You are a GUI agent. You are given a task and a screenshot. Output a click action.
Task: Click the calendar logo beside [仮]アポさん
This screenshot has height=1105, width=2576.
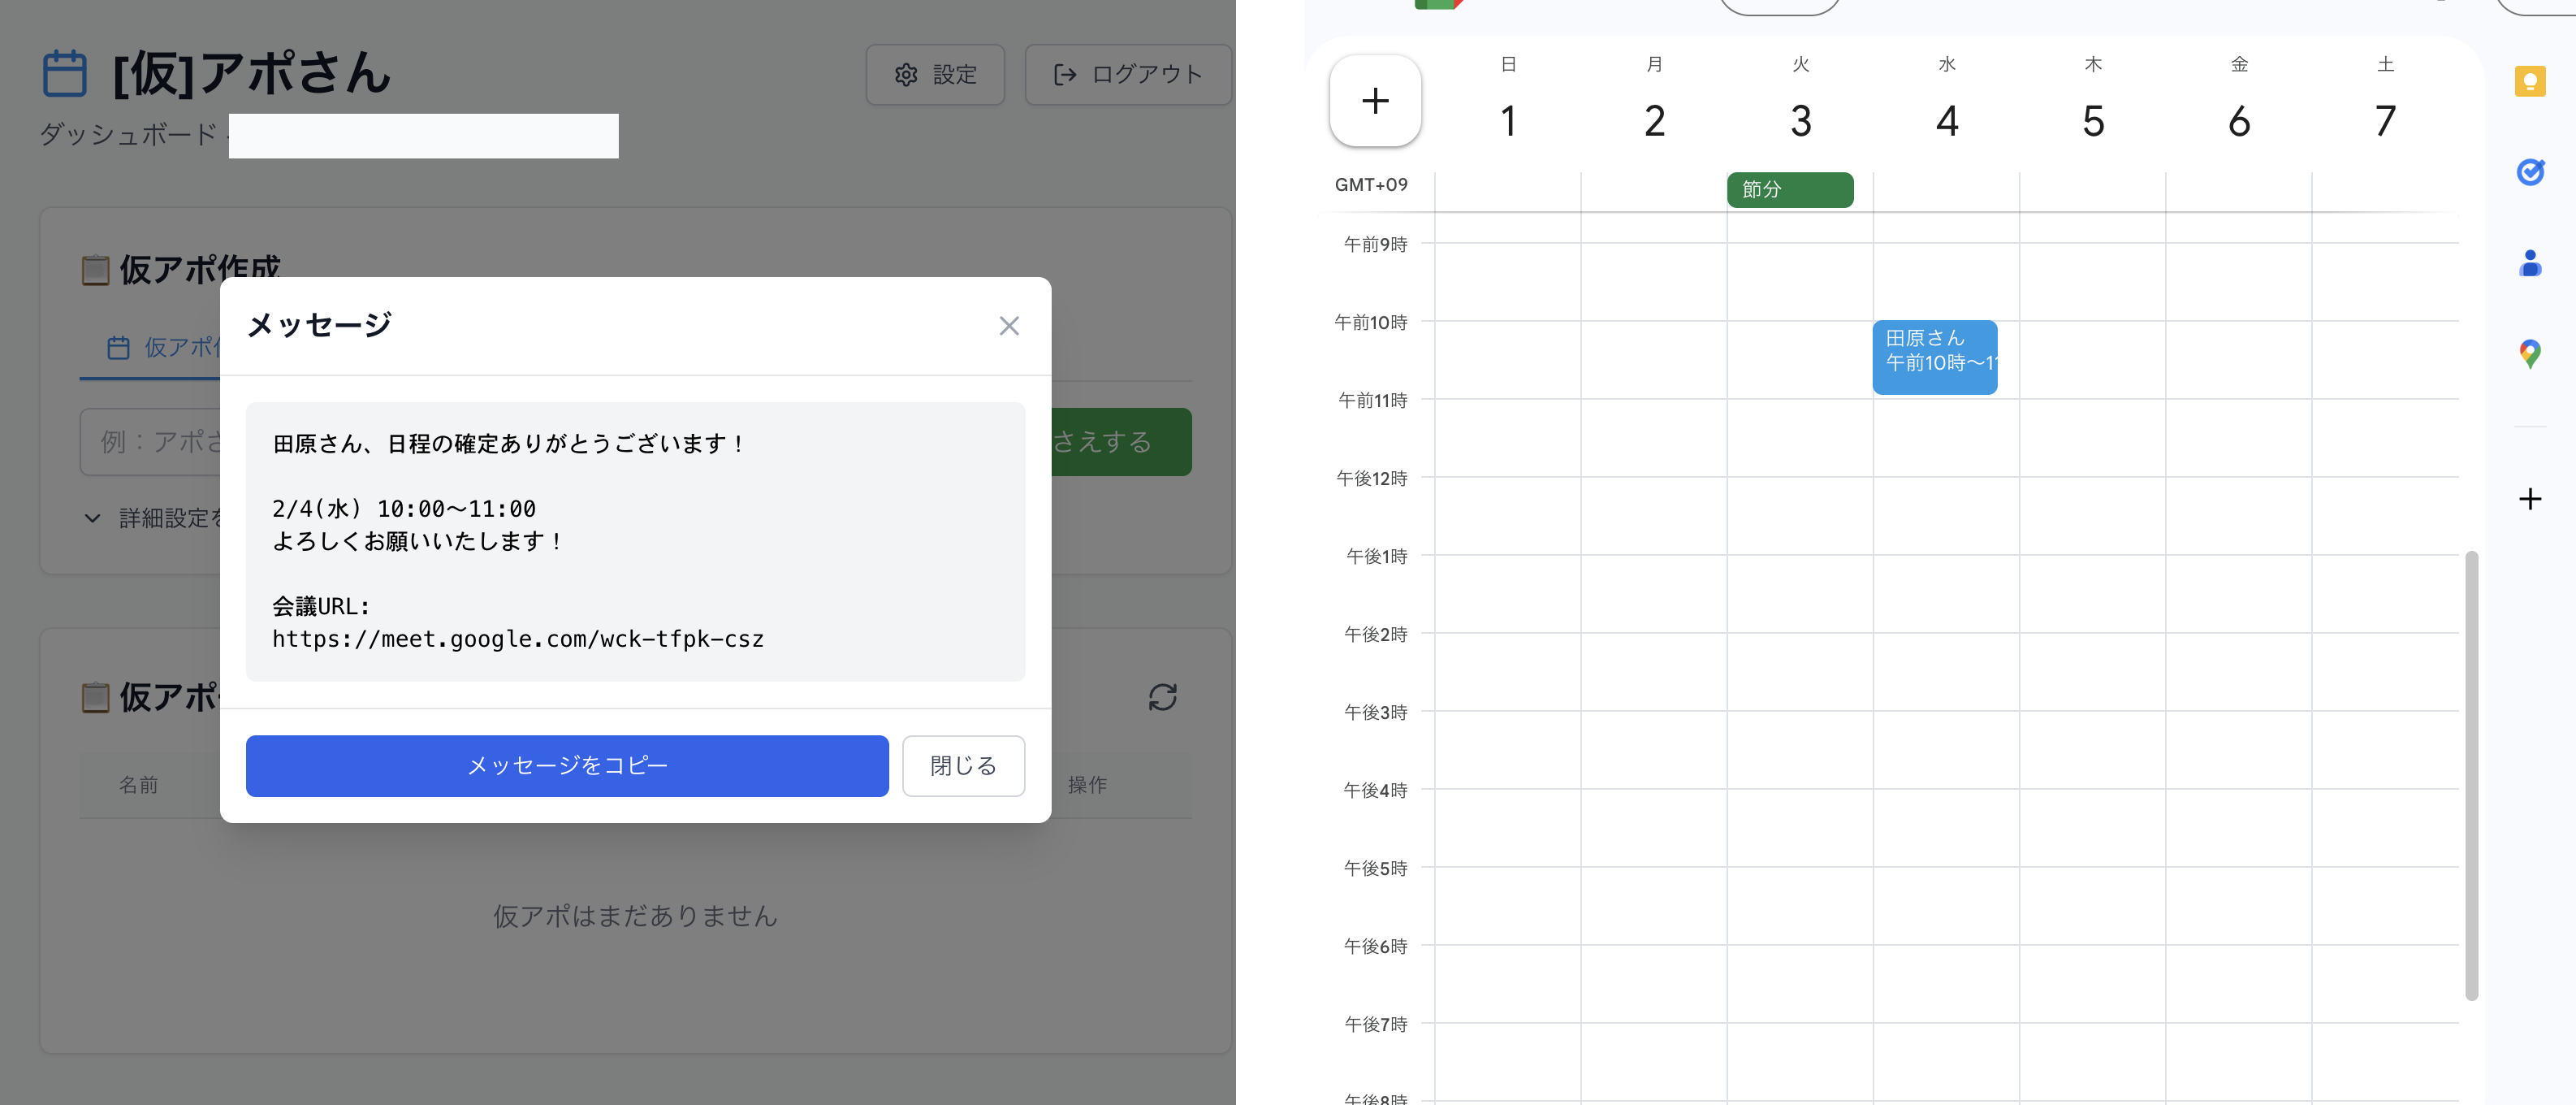click(x=65, y=73)
